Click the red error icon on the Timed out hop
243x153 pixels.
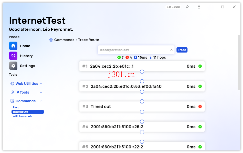point(200,106)
